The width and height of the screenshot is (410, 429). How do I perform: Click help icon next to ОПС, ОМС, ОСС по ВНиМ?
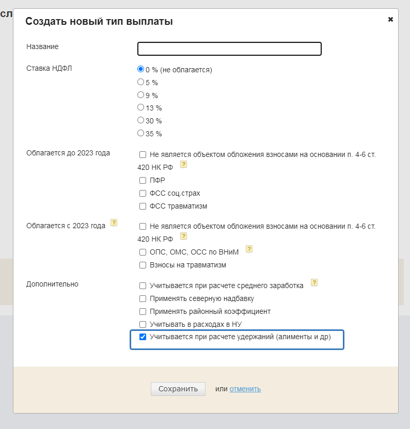coord(249,249)
